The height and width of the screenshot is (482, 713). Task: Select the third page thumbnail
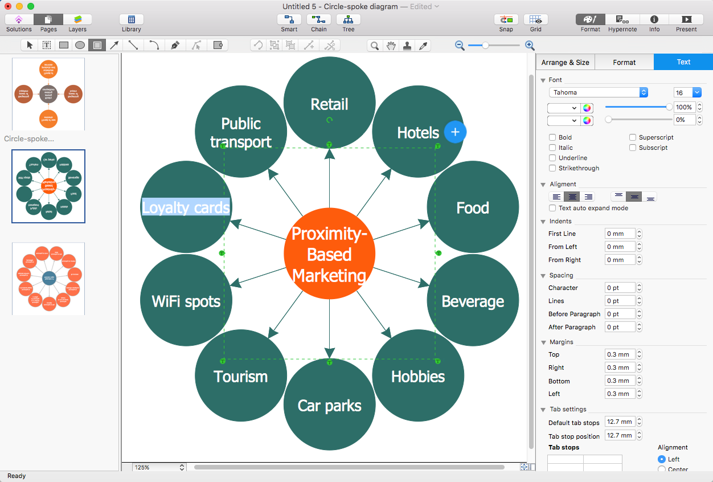[x=48, y=279]
